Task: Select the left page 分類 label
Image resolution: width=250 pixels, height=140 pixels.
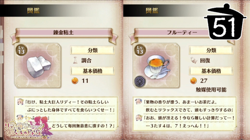Action: [x=92, y=50]
